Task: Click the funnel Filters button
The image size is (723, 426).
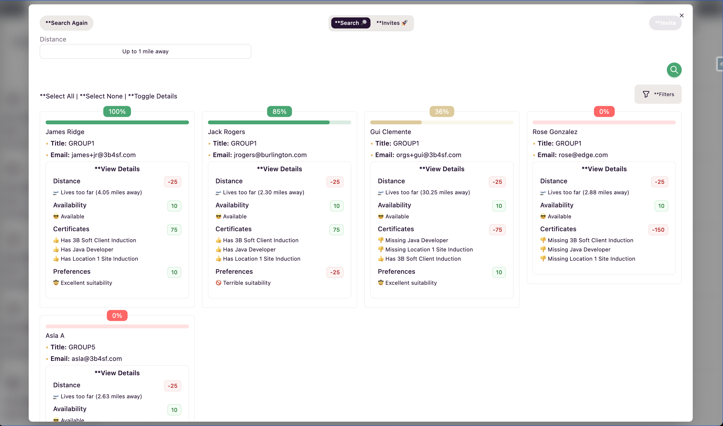Action: coord(658,94)
